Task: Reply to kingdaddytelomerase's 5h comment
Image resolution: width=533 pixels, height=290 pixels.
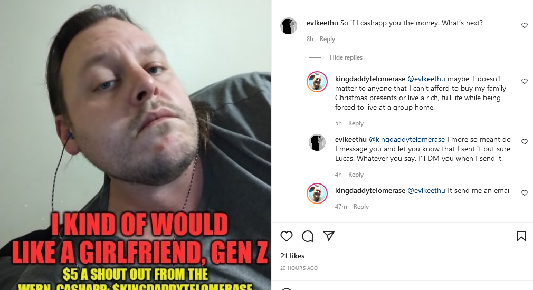Action: coord(356,123)
